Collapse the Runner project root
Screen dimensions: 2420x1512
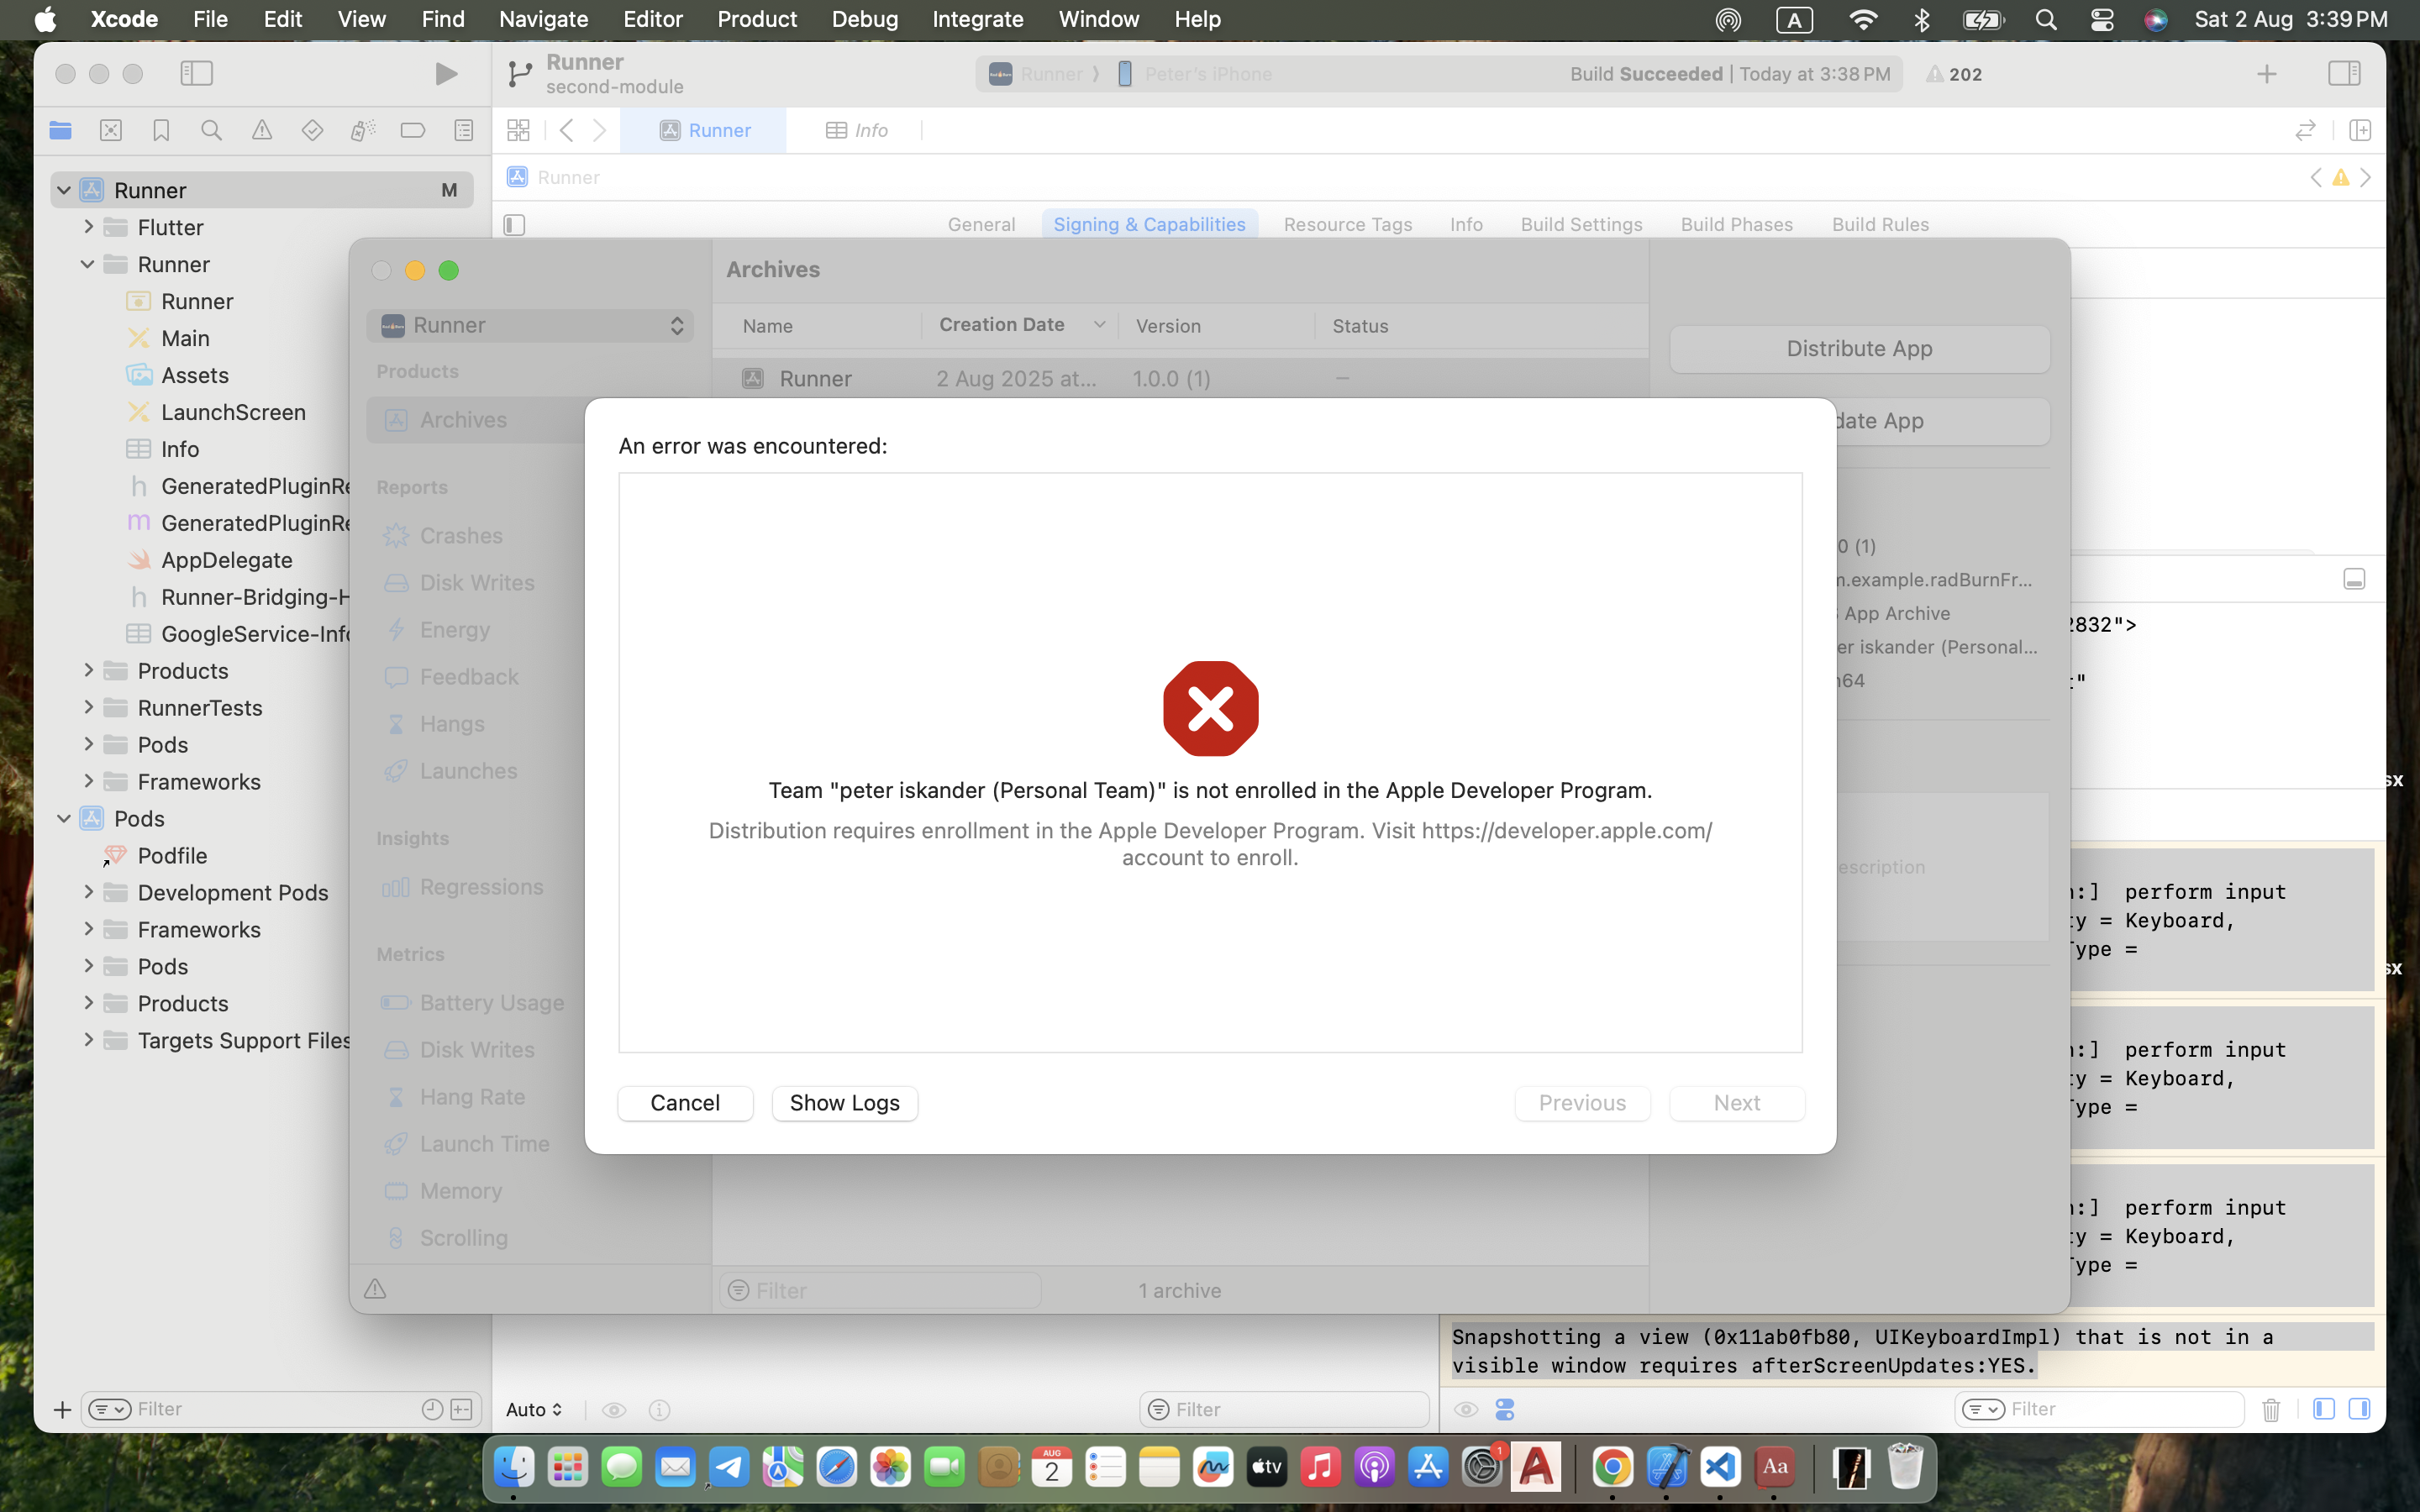(64, 190)
